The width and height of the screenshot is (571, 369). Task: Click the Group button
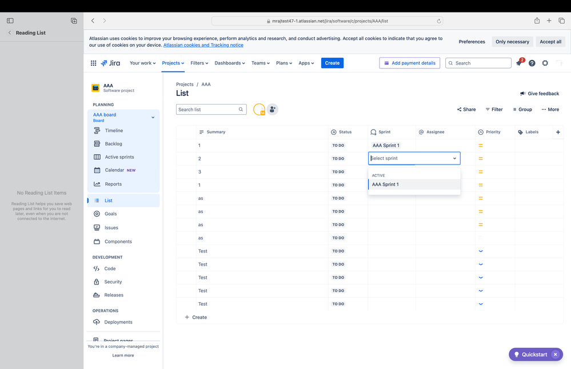pyautogui.click(x=522, y=109)
